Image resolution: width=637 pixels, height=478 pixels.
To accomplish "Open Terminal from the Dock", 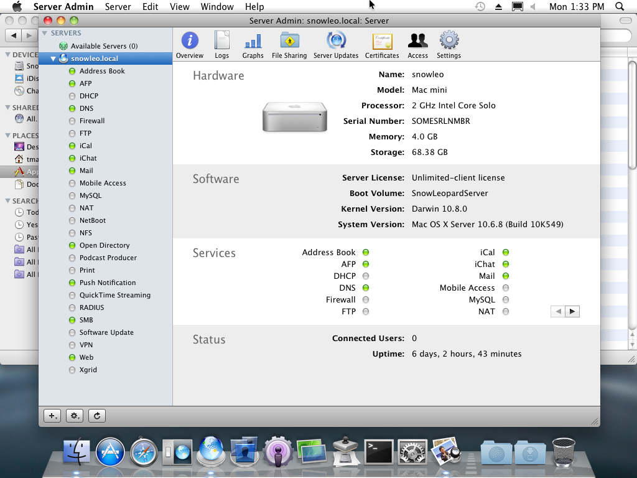I will point(379,452).
